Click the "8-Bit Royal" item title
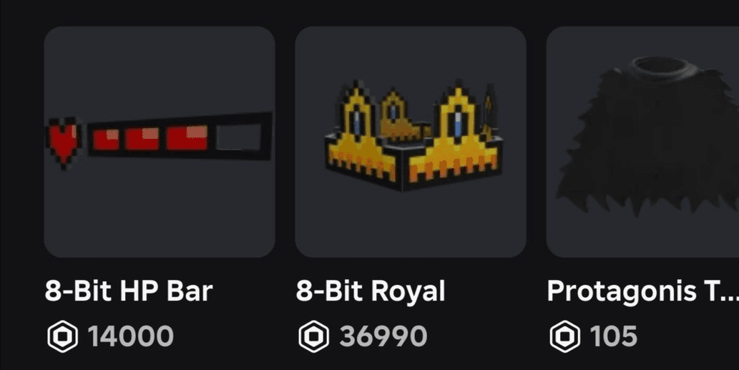 pyautogui.click(x=371, y=291)
